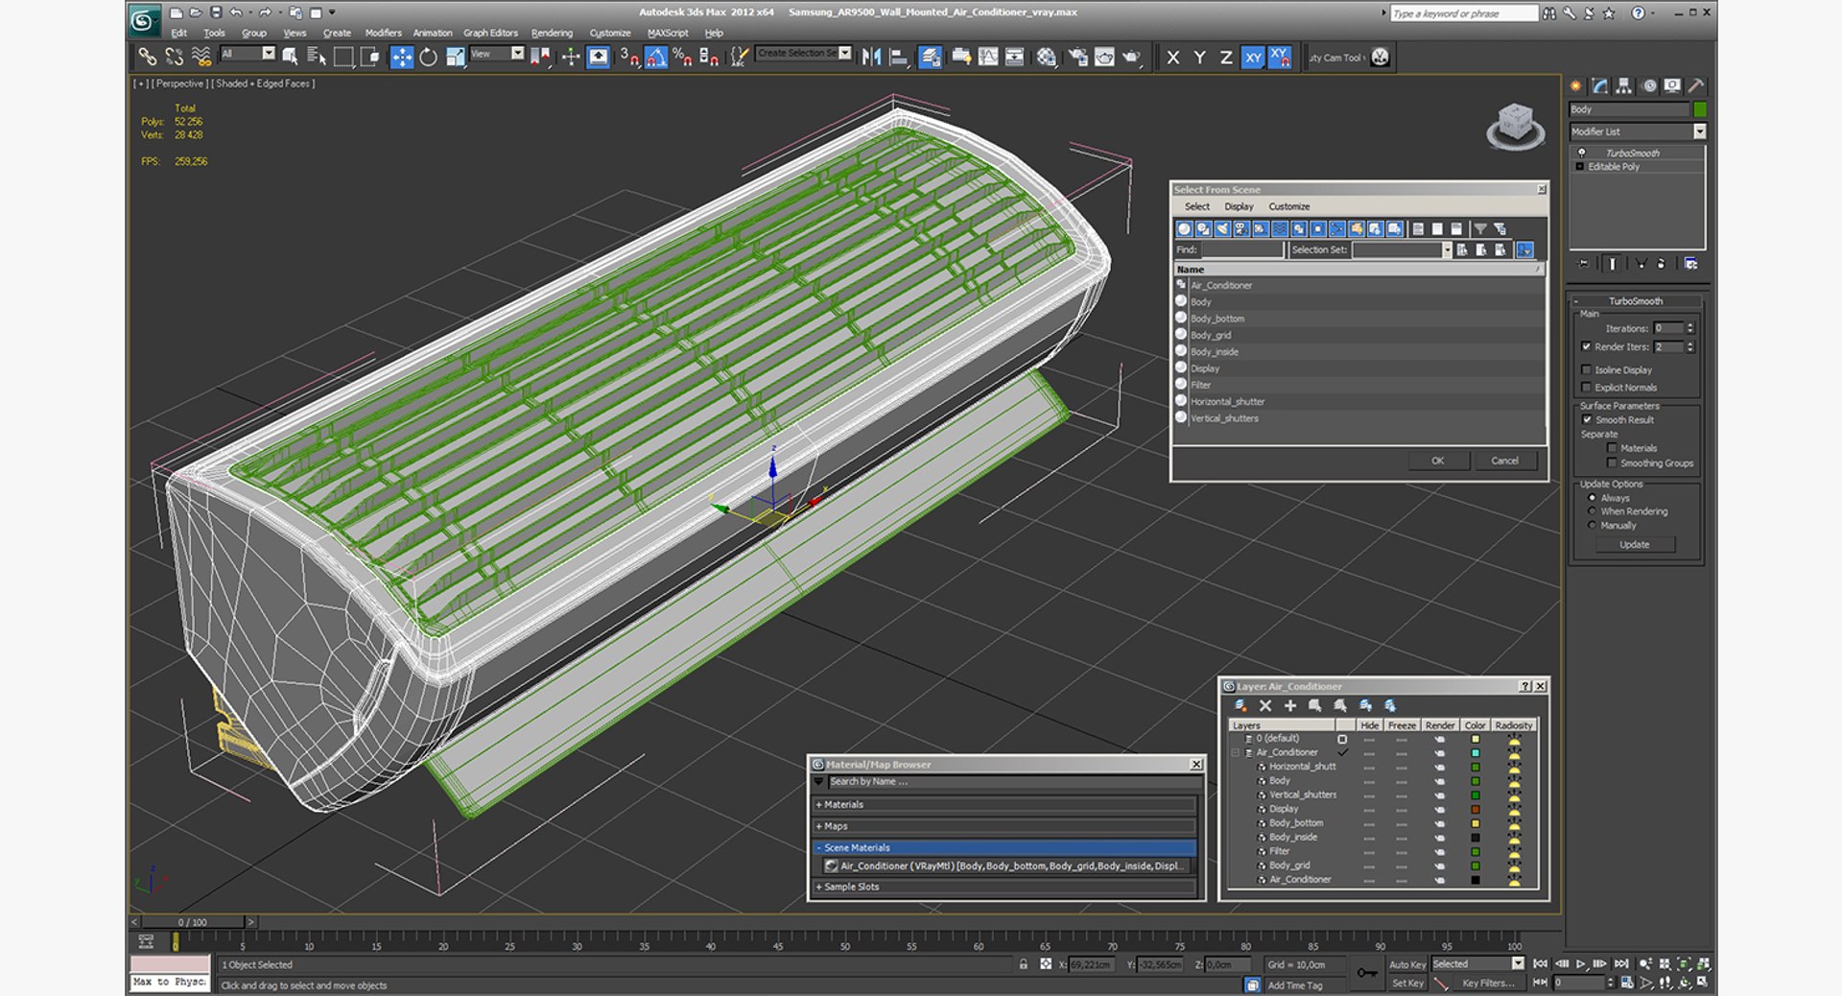Restrict transform to X axis
Viewport: 1842px width, 996px height.
1173,58
